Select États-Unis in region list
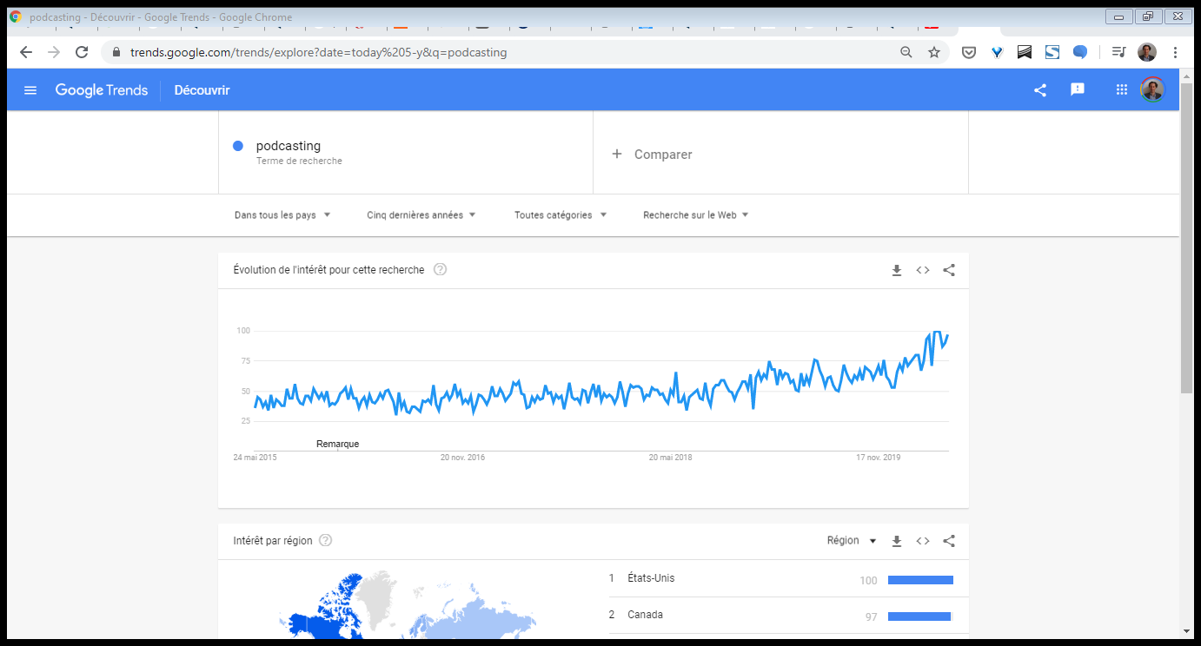This screenshot has width=1201, height=646. [651, 578]
